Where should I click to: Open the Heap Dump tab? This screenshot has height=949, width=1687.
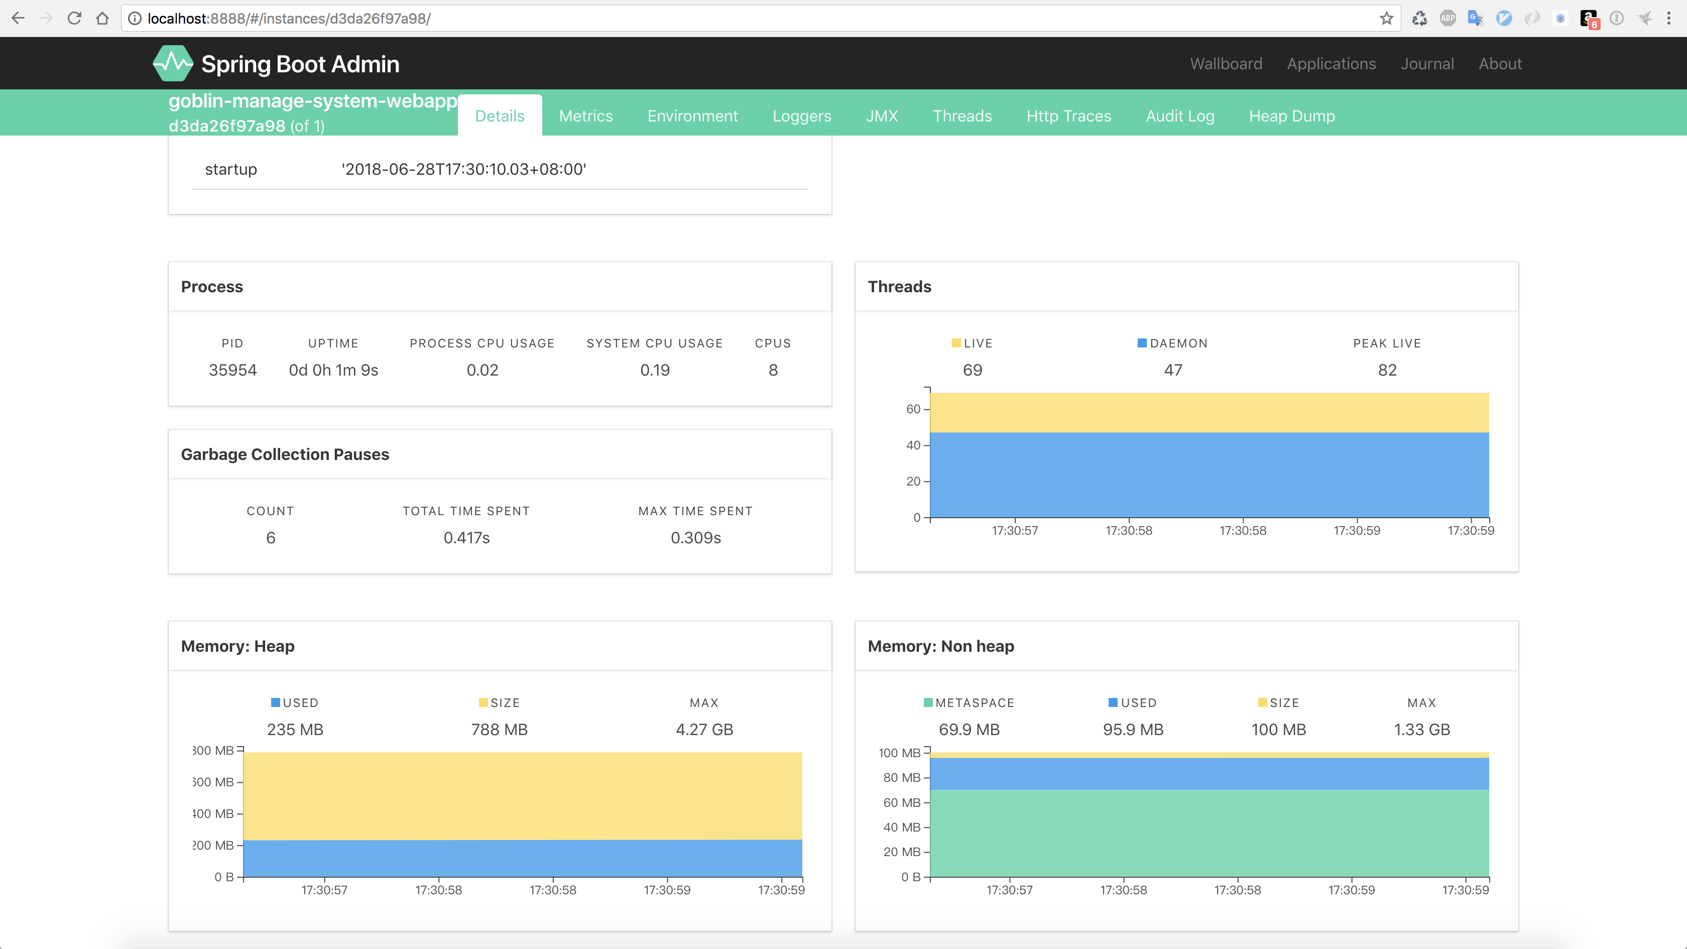click(1291, 116)
